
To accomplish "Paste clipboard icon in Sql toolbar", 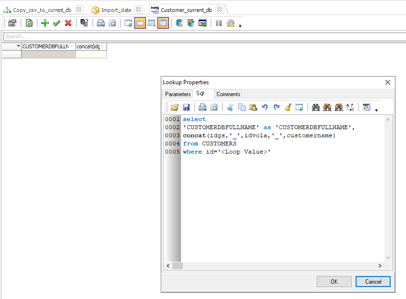I will tap(253, 107).
